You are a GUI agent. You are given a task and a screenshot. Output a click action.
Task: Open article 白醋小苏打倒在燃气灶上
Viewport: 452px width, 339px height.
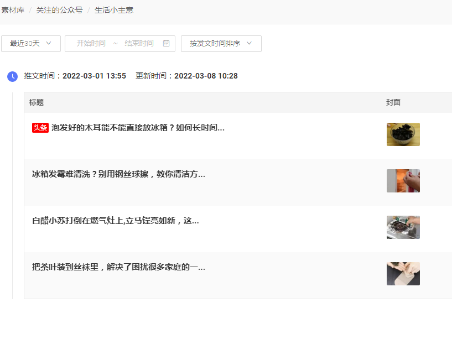pos(115,221)
